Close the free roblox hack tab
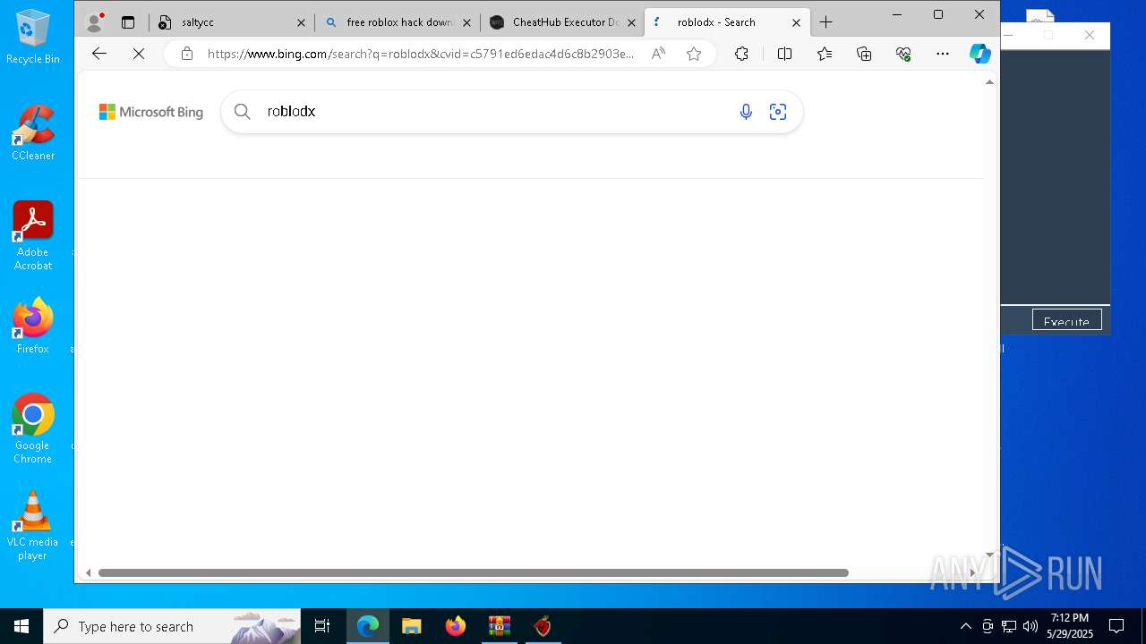This screenshot has width=1146, height=644. [466, 22]
